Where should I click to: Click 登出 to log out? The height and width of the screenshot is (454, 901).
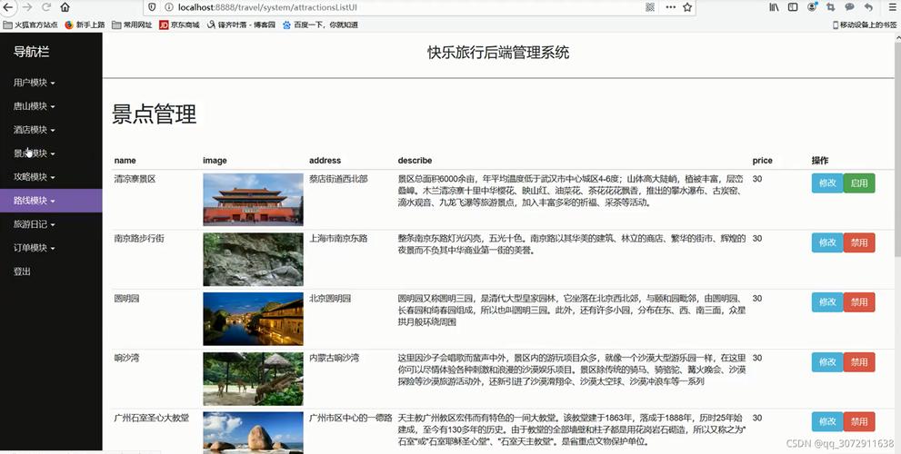pyautogui.click(x=23, y=271)
